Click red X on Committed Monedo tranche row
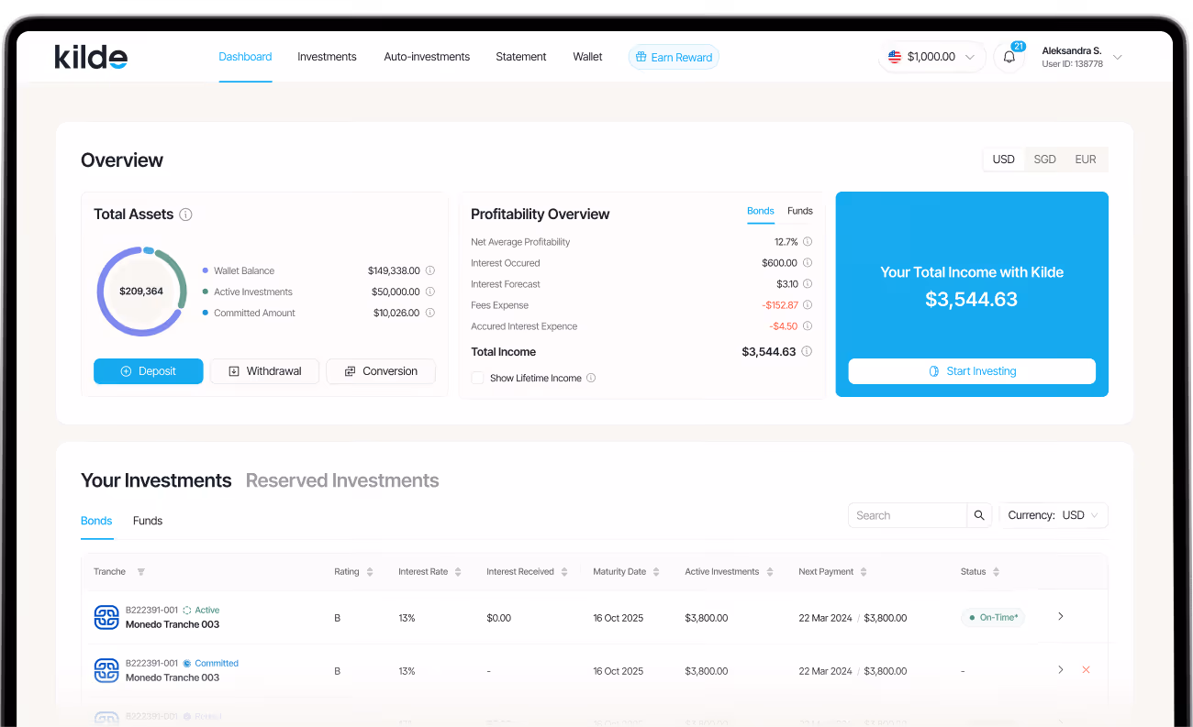Viewport: 1193px width, 727px height. [x=1087, y=670]
